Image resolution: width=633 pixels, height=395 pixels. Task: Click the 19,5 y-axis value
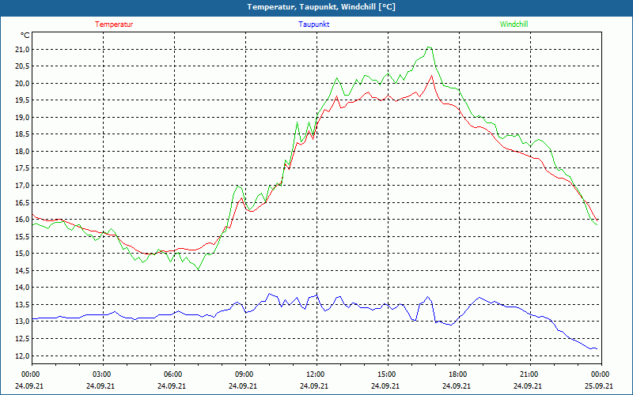[x=22, y=100]
